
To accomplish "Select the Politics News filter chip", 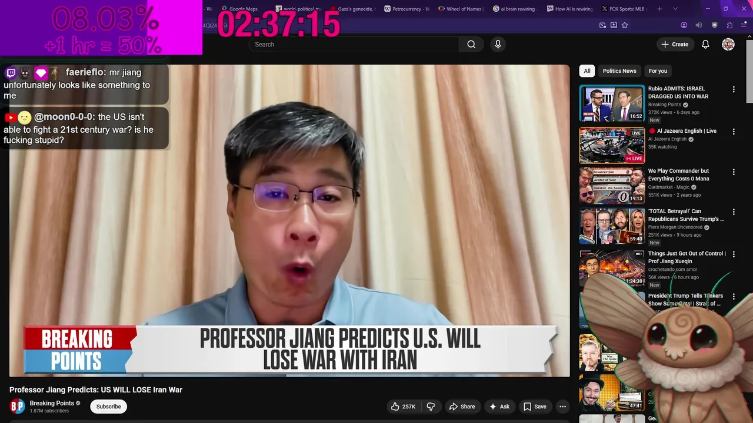I will [619, 70].
